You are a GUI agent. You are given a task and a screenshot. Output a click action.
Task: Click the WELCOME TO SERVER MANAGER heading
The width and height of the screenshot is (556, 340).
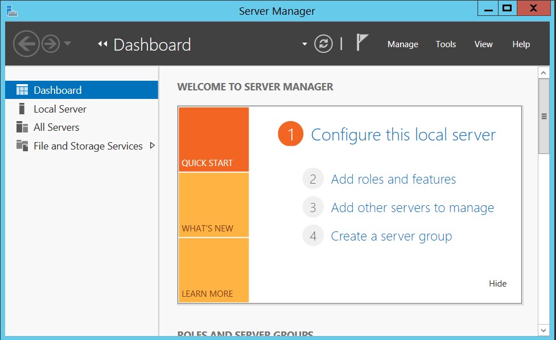click(x=256, y=87)
